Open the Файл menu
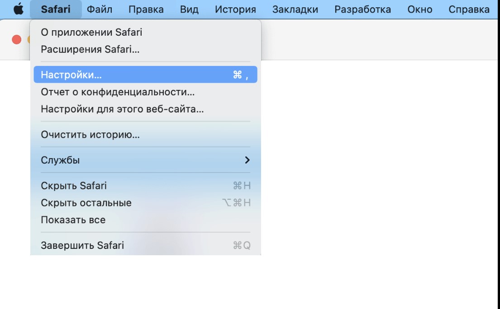This screenshot has width=500, height=309. (x=100, y=9)
